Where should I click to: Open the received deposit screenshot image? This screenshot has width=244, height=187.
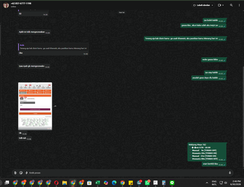(35, 106)
